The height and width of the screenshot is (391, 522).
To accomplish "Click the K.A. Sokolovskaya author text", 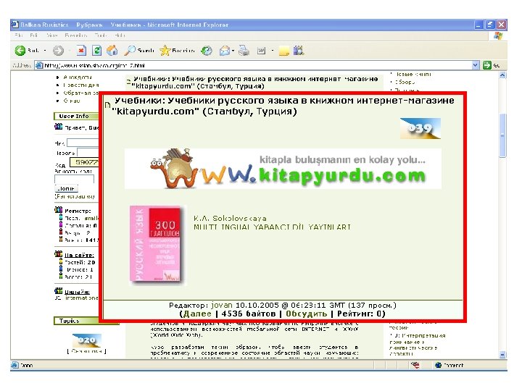I will tap(230, 219).
